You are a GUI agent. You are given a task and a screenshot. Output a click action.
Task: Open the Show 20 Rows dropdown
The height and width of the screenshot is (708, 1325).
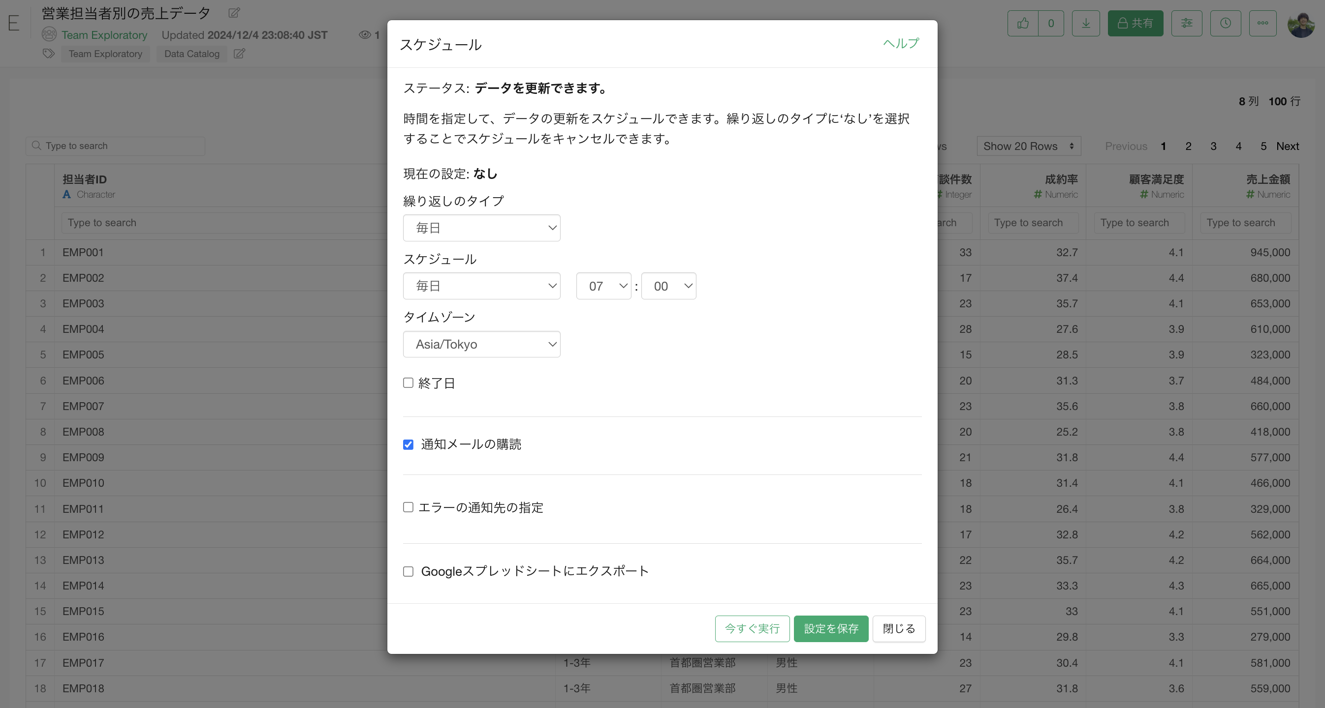coord(1029,146)
